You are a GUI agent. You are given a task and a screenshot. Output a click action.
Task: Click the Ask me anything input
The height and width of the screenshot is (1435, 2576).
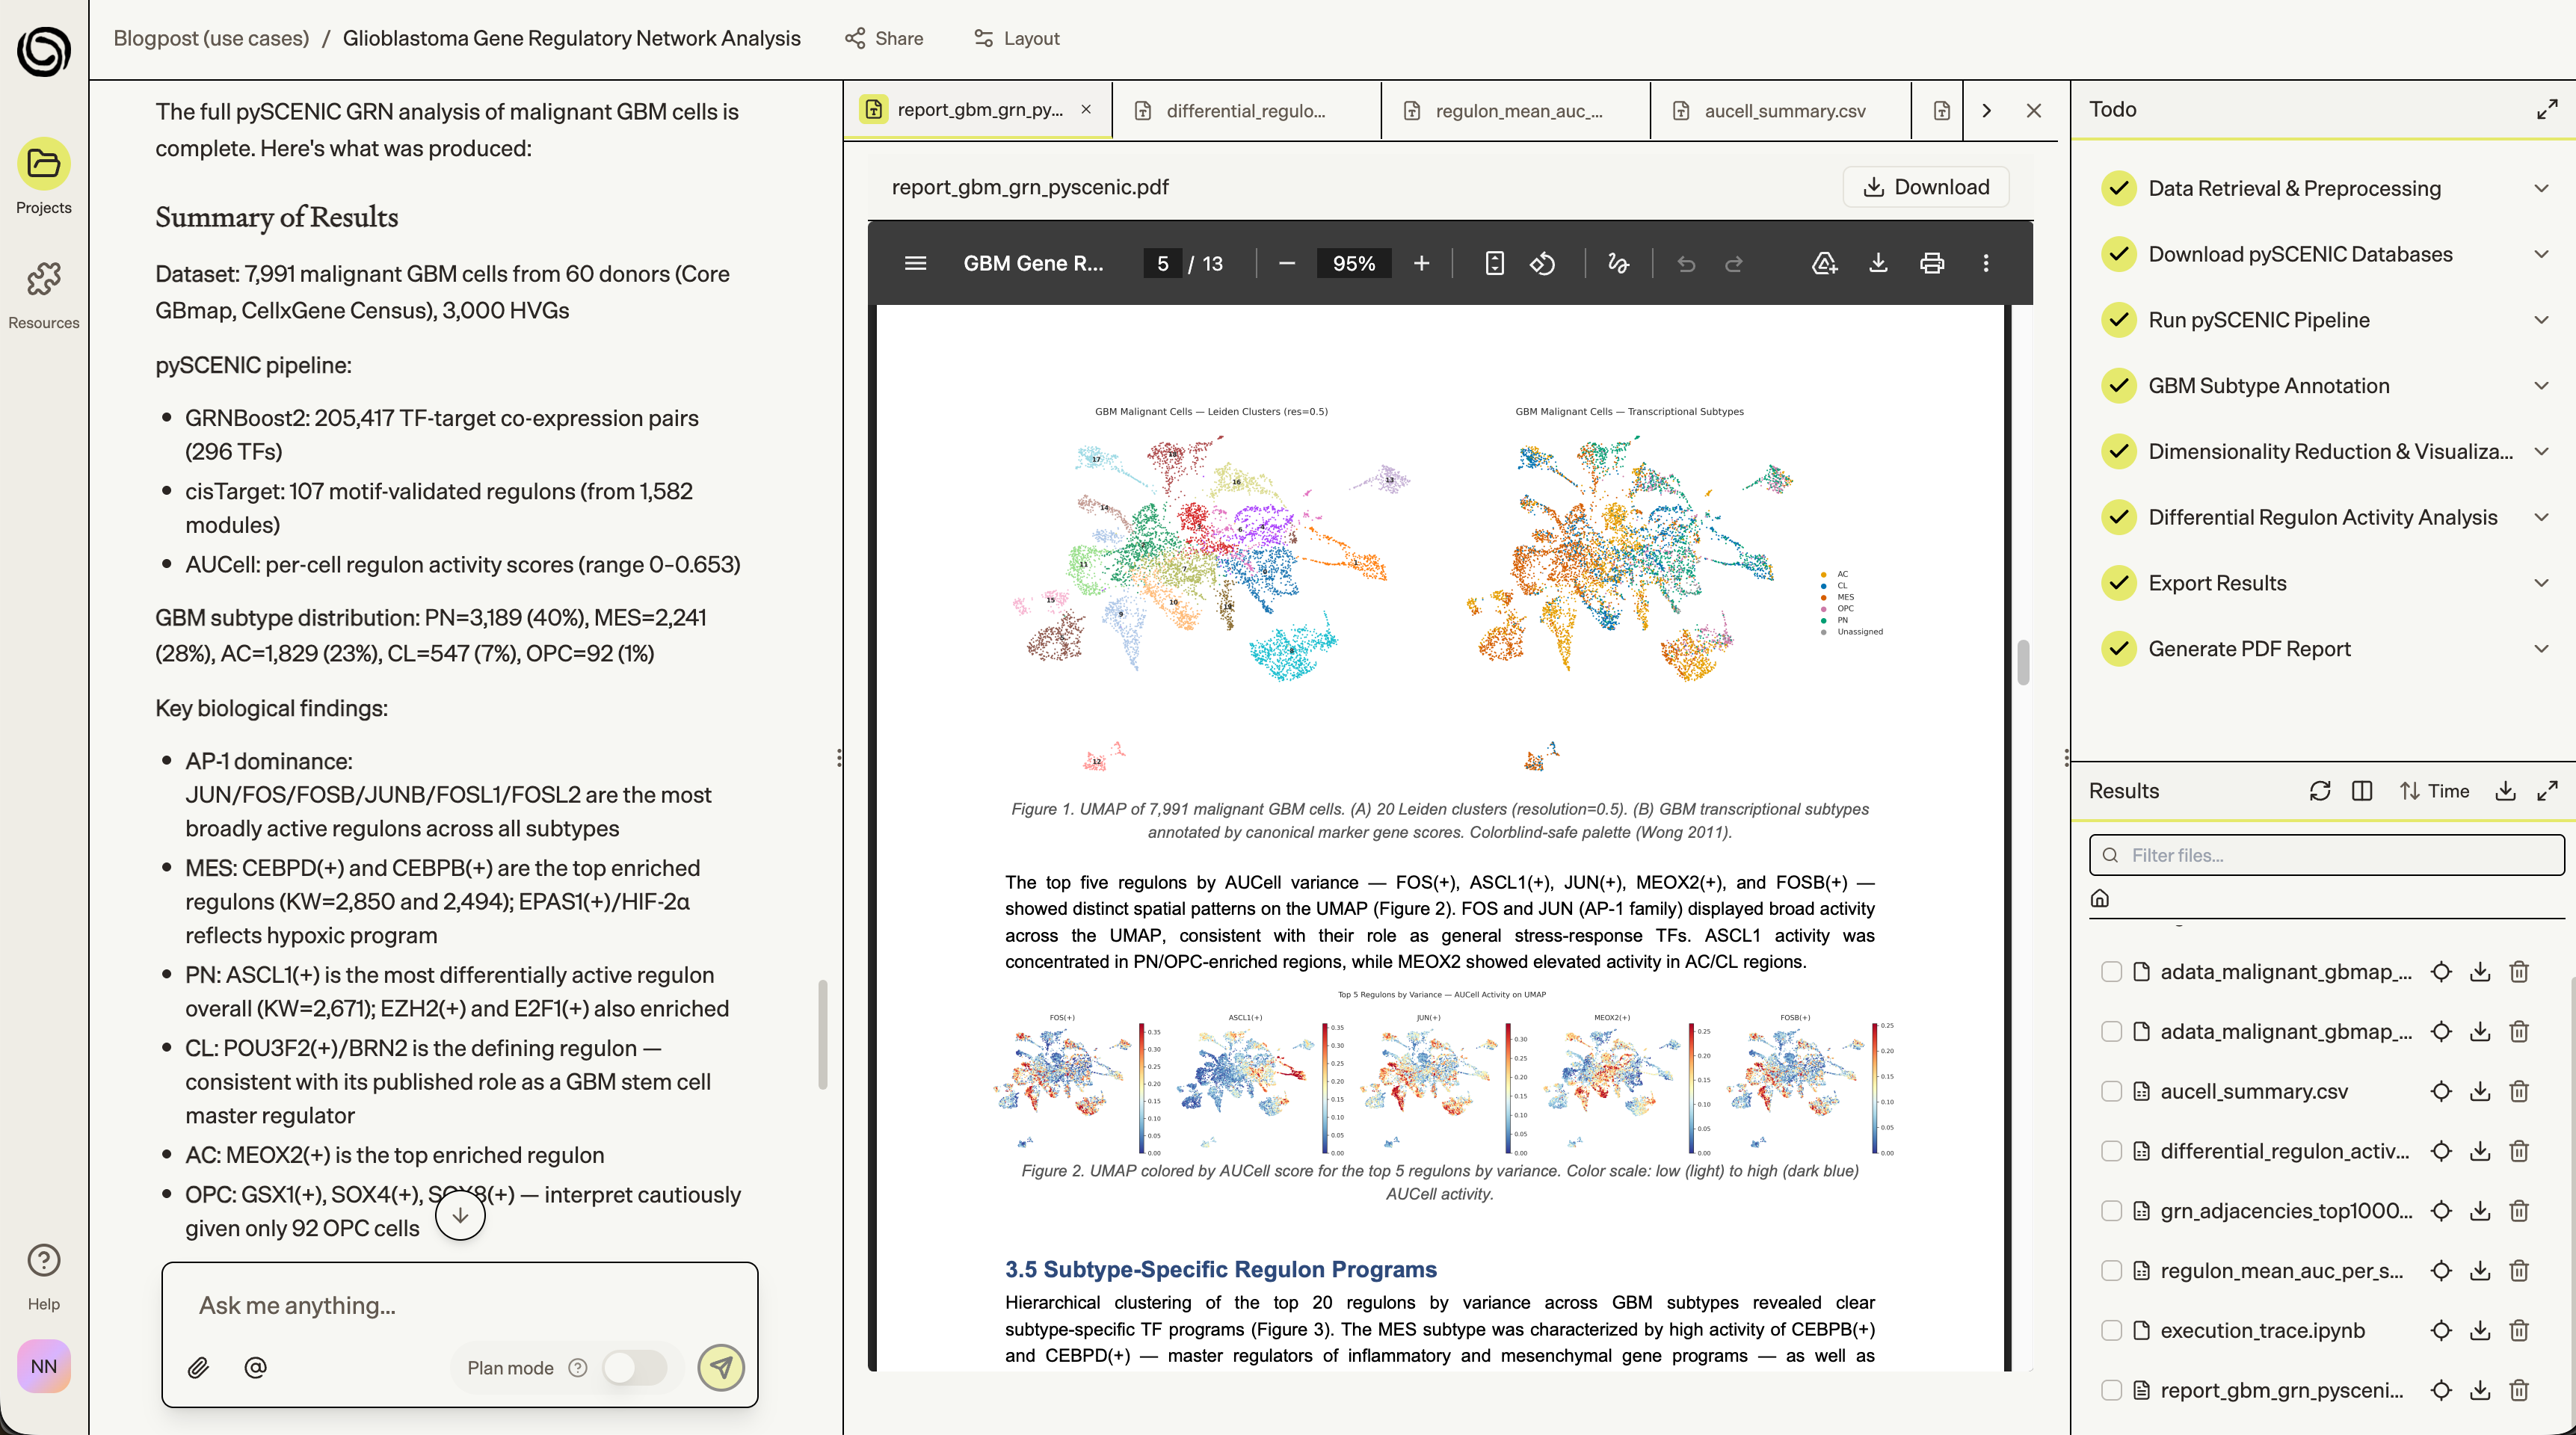click(459, 1305)
